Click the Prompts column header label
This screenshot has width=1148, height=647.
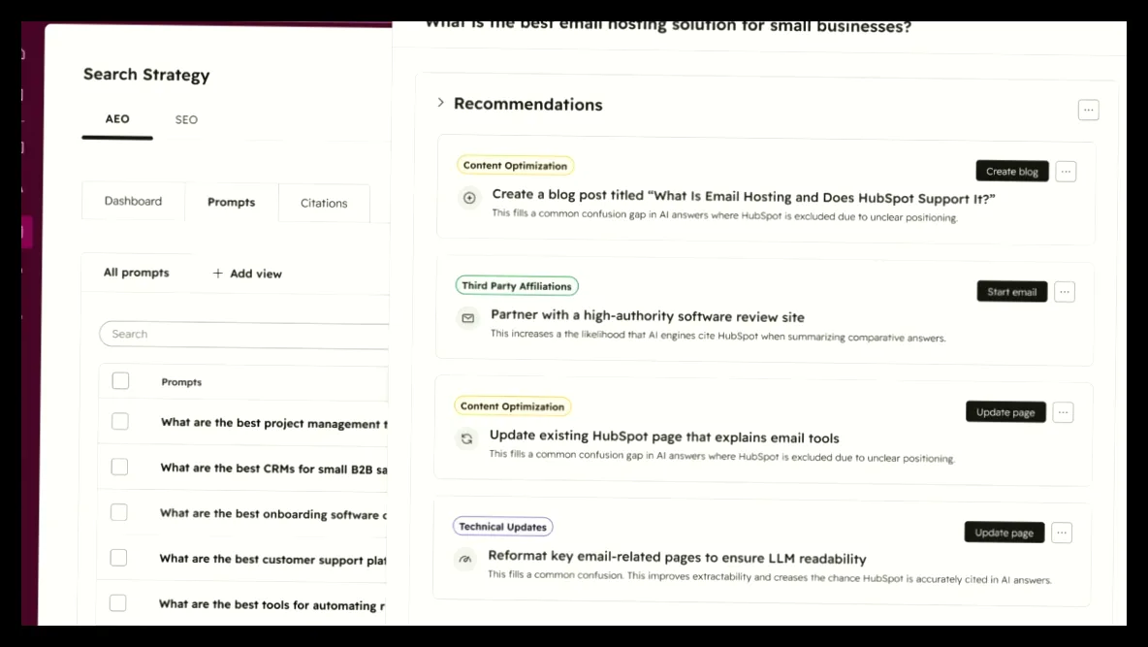point(181,382)
